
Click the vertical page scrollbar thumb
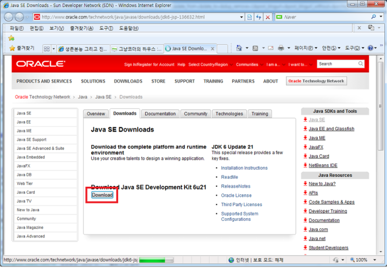(x=380, y=106)
